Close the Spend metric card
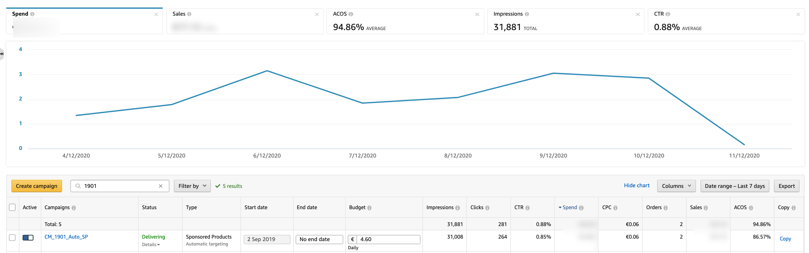 (156, 14)
